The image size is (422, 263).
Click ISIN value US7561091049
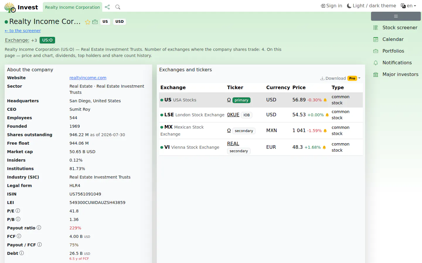(x=85, y=194)
